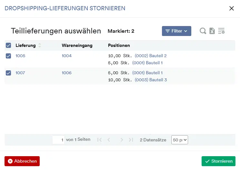Uncheck delivery 1005 row checkbox
The height and width of the screenshot is (170, 240).
(8, 56)
